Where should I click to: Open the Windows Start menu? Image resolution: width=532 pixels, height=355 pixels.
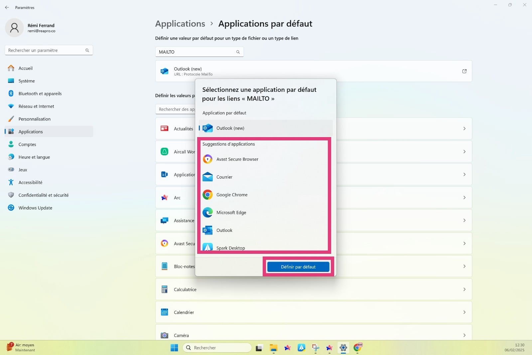click(174, 348)
